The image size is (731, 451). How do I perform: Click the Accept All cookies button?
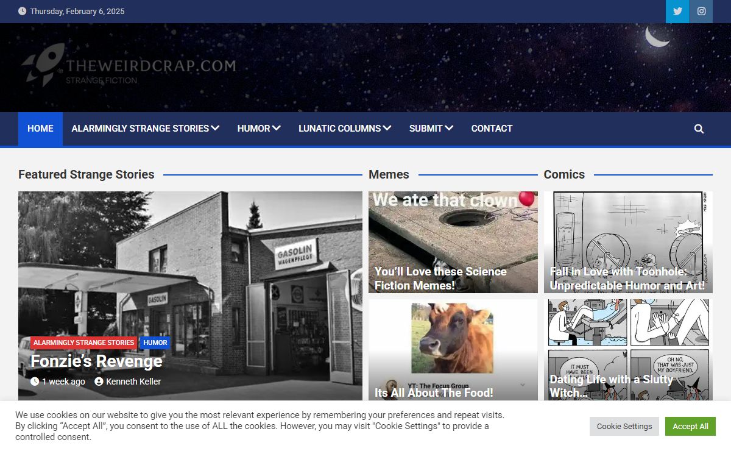(x=690, y=427)
